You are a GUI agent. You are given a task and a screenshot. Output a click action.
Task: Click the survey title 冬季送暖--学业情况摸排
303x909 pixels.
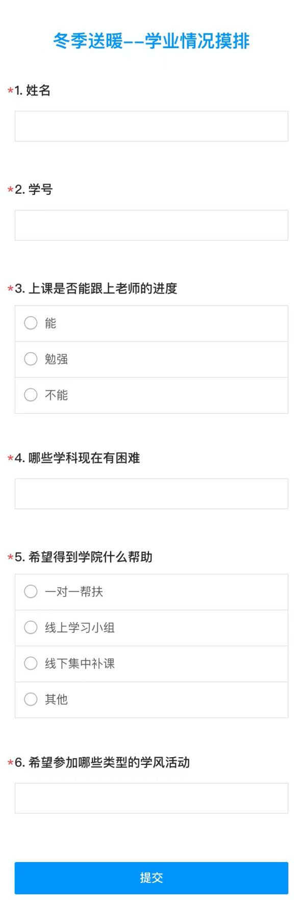pos(151,41)
